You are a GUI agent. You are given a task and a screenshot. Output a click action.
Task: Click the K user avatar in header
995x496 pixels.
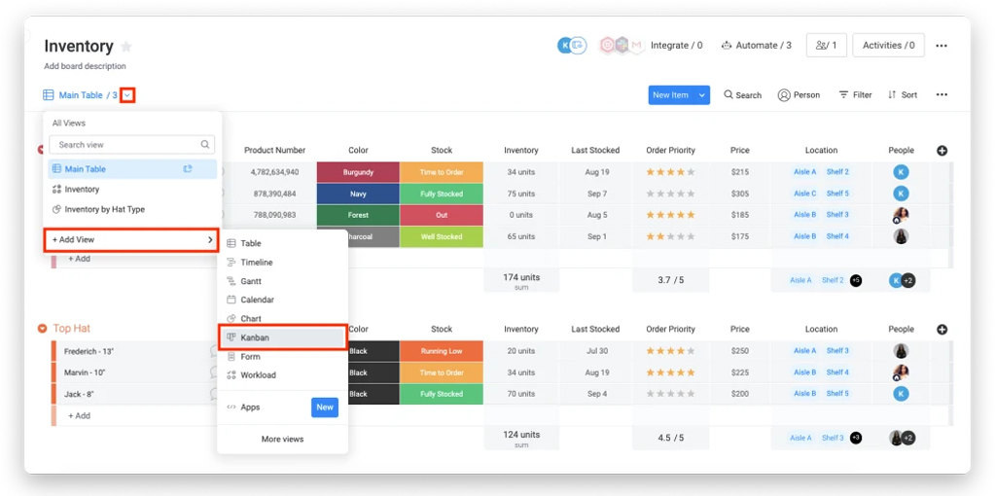click(564, 46)
